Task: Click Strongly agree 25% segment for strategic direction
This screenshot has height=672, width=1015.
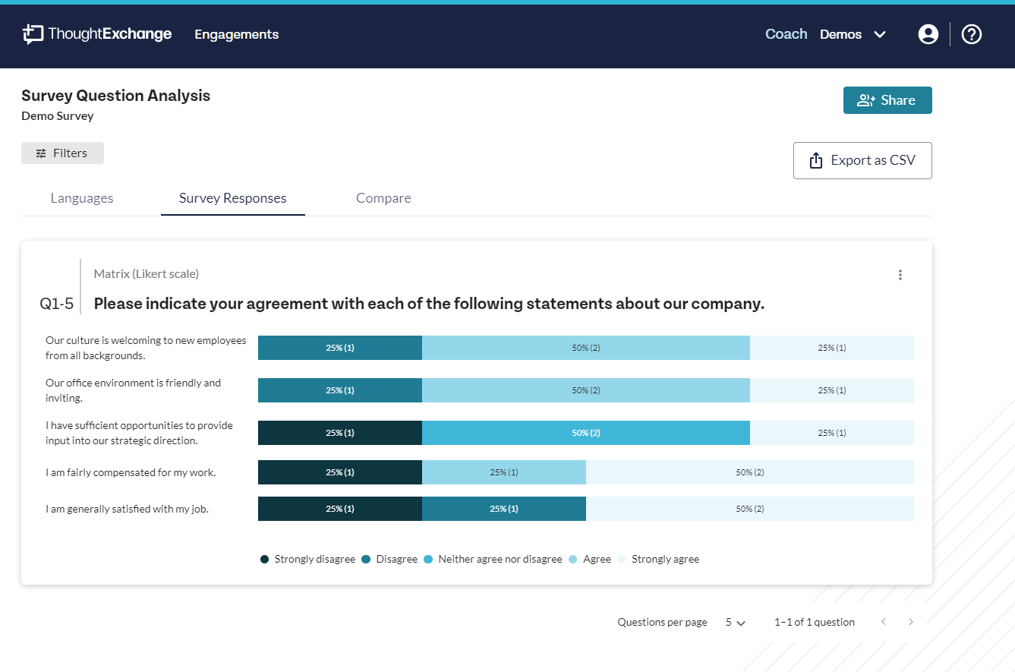Action: tap(832, 433)
